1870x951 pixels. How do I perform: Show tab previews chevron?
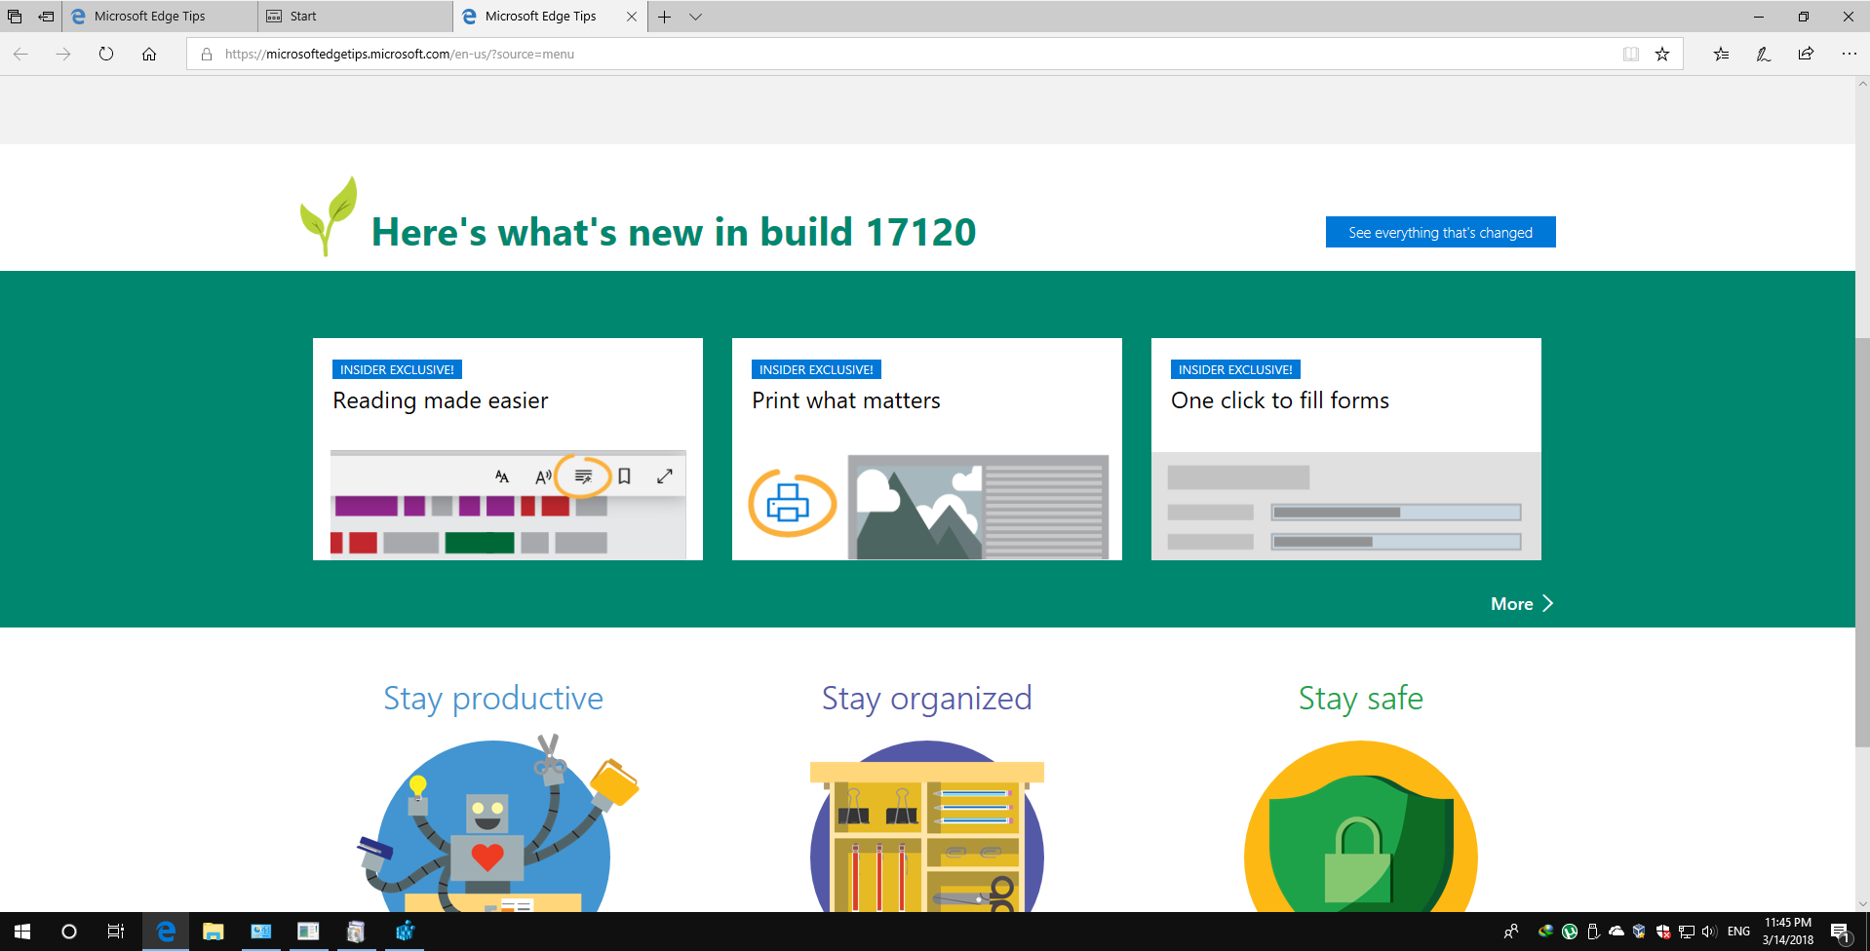(x=695, y=17)
